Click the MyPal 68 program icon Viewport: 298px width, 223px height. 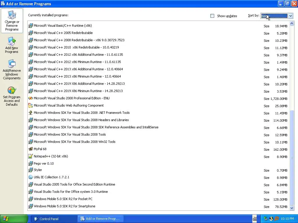(x=30, y=149)
